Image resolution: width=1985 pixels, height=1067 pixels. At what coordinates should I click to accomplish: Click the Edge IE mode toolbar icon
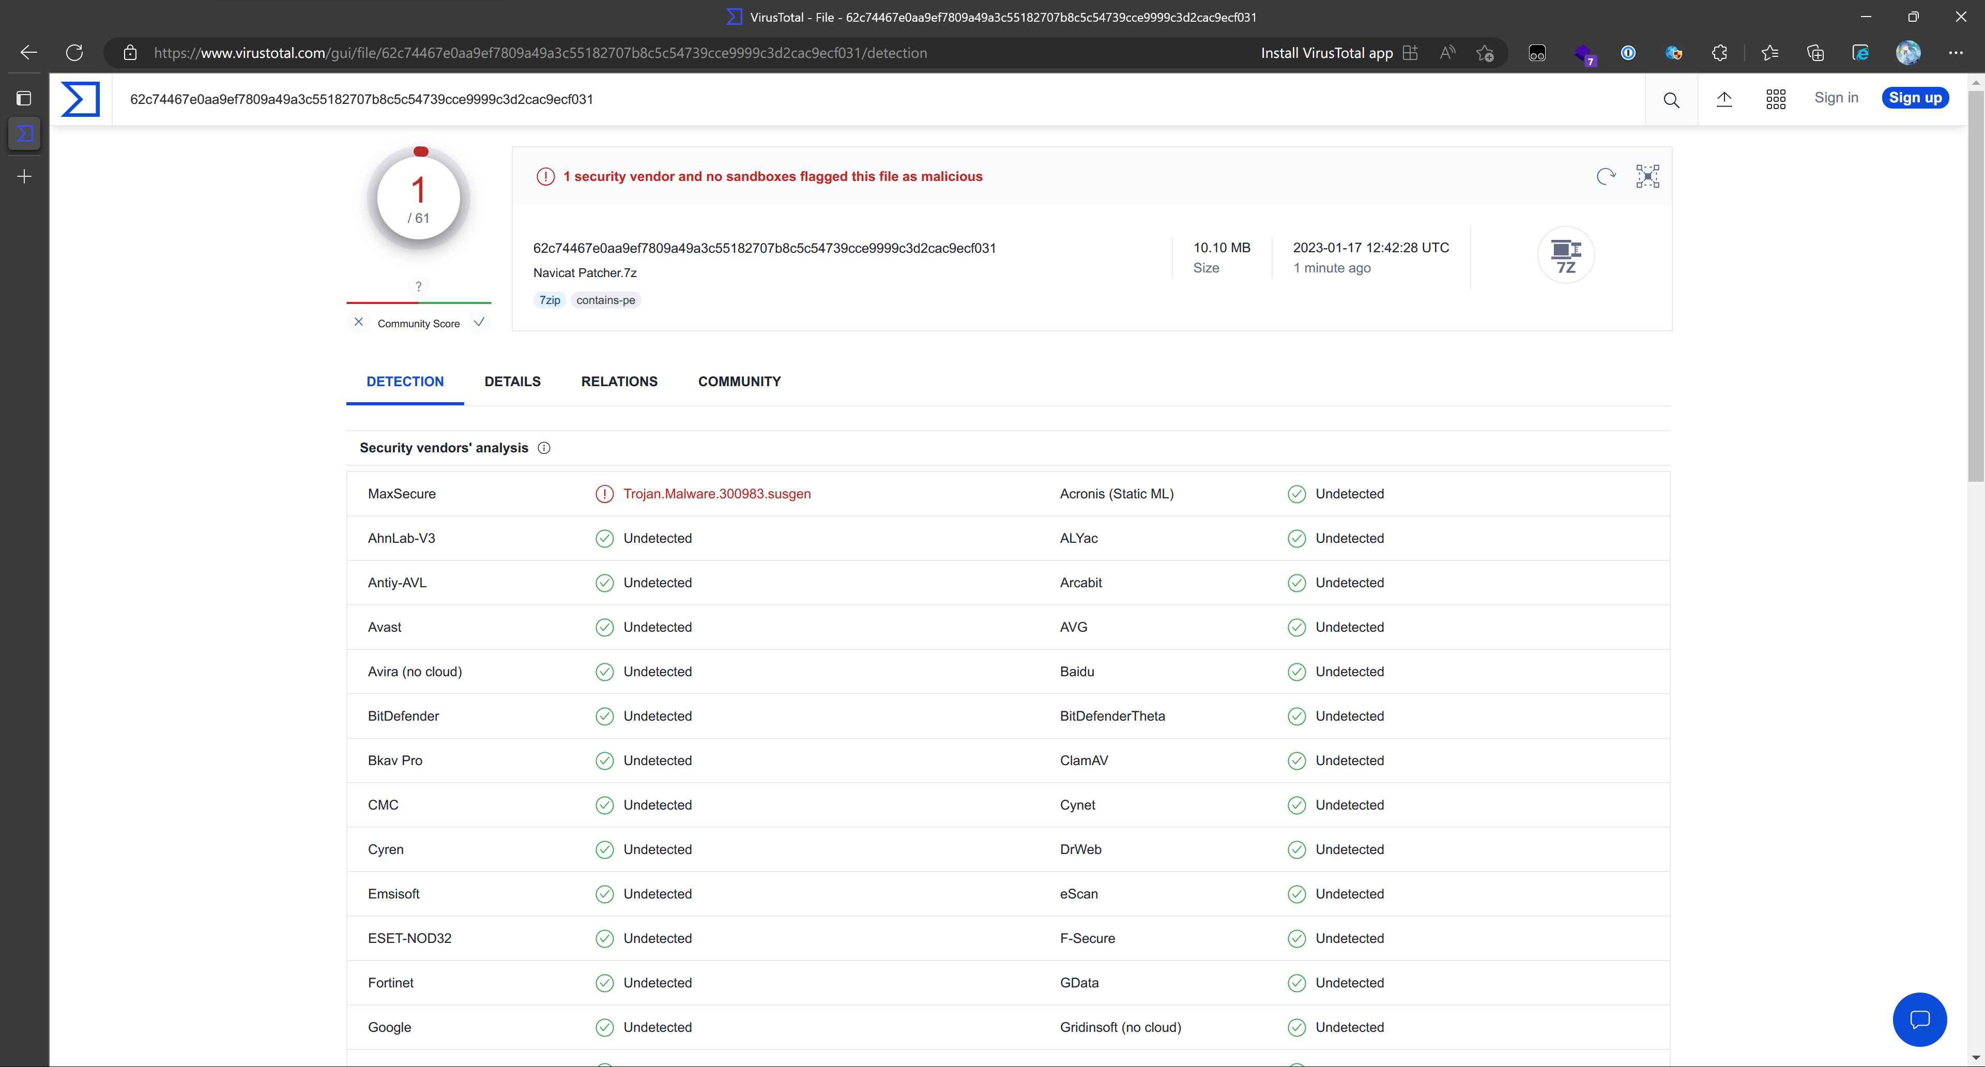click(1860, 52)
